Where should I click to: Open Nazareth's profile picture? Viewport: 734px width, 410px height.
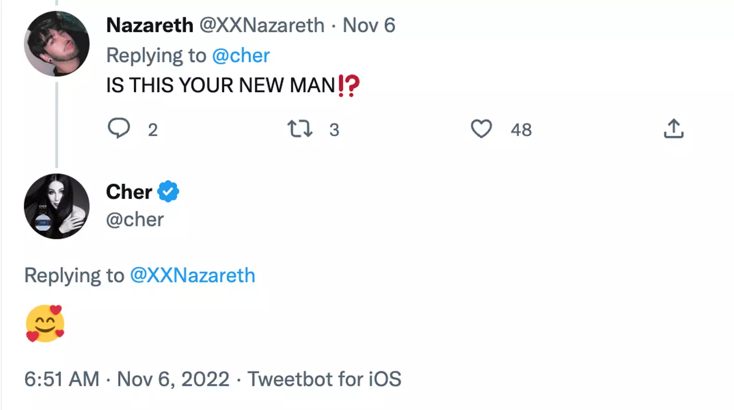[57, 43]
